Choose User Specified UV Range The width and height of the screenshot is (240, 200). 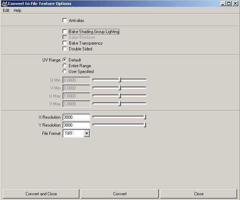tap(65, 72)
